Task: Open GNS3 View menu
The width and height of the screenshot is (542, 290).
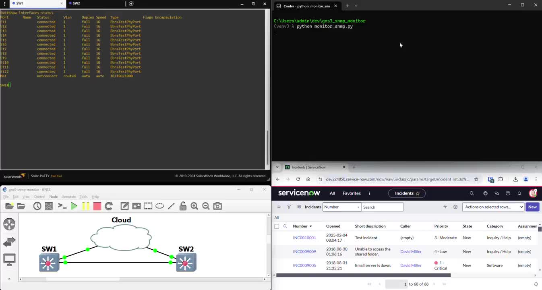Action: 26,197
